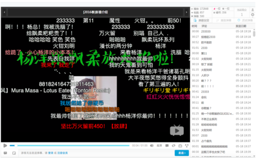The width and height of the screenshot is (257, 158).
Task: Sort danmaku list by 评论 column
Action: click(x=204, y=26)
